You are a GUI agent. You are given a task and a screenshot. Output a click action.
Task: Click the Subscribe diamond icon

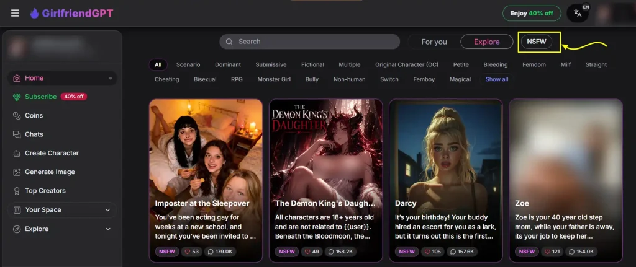(x=17, y=97)
